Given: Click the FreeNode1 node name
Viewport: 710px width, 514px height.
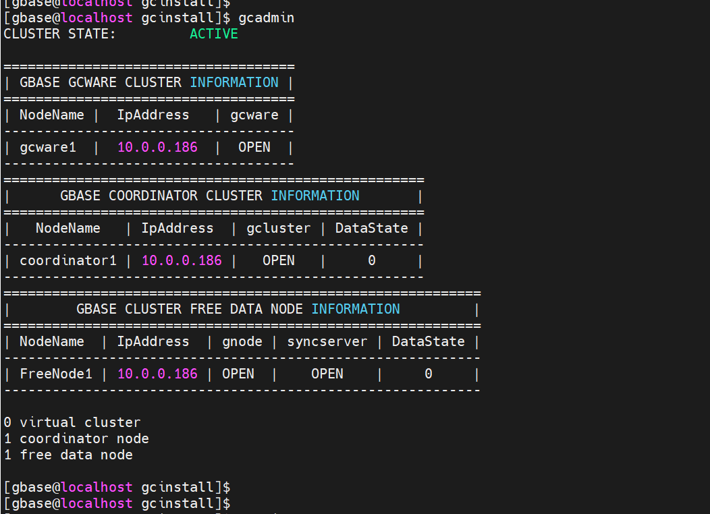Looking at the screenshot, I should 56,374.
